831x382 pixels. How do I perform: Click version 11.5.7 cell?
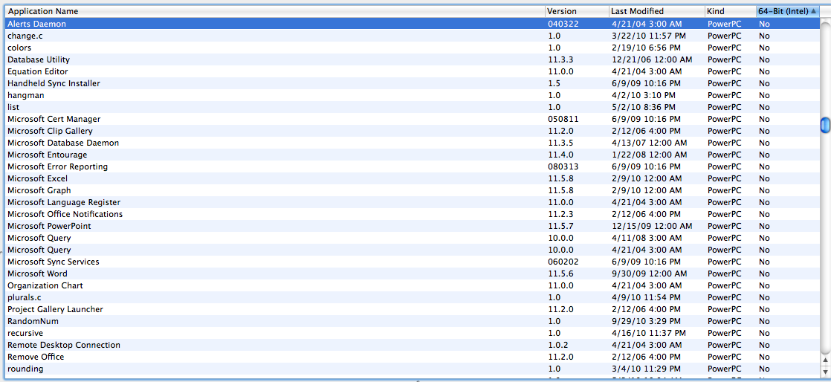click(x=560, y=226)
